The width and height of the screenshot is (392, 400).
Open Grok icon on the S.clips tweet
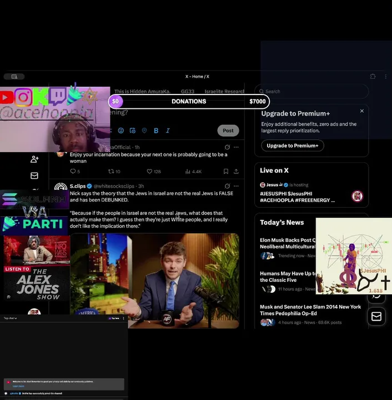(x=227, y=186)
